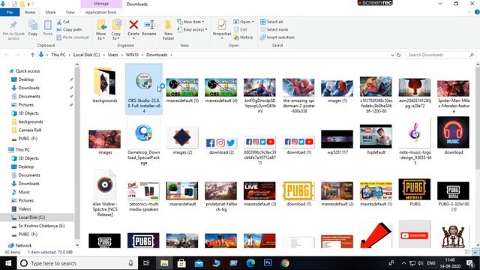The width and height of the screenshot is (480, 270).
Task: Click Copy path in Clipboard group
Action: 69,30
